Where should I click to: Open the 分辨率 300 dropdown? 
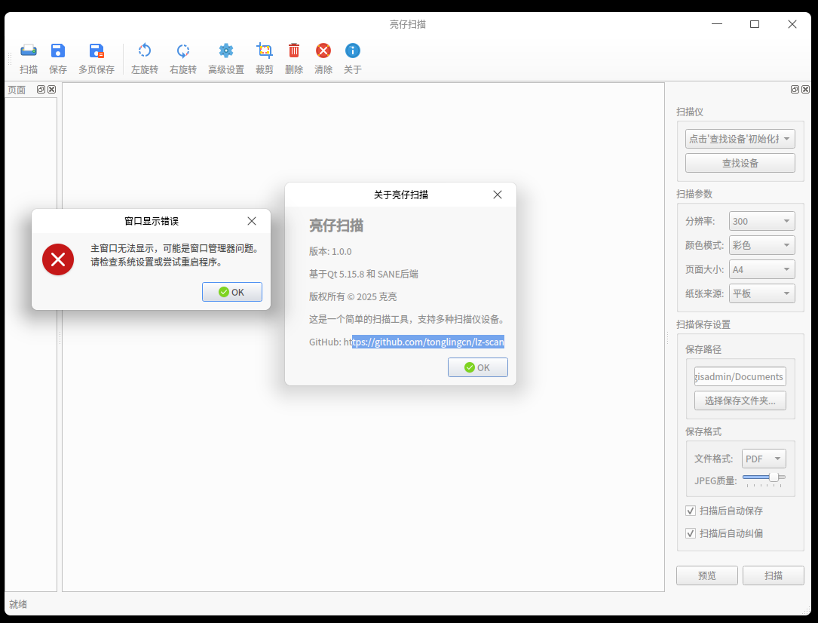click(x=761, y=221)
